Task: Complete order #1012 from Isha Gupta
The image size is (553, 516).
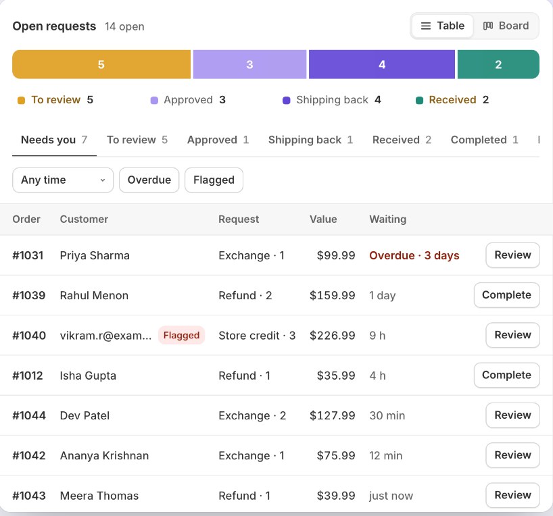Action: click(506, 375)
